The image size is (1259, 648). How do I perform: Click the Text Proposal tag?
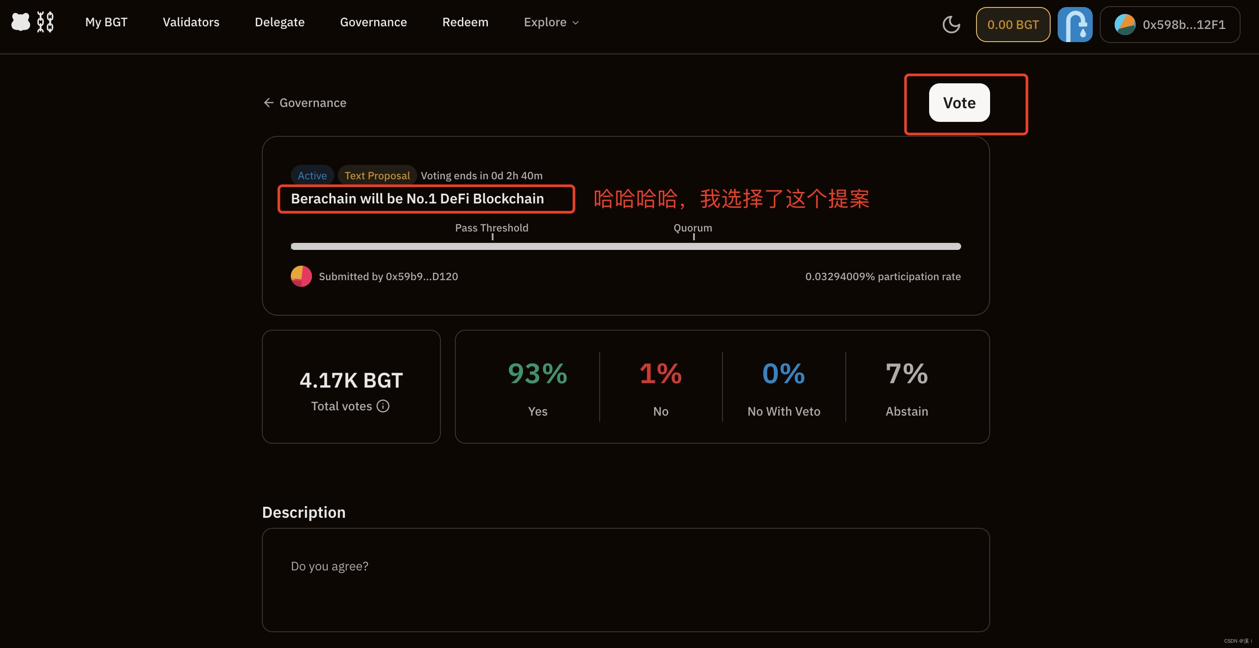coord(377,175)
